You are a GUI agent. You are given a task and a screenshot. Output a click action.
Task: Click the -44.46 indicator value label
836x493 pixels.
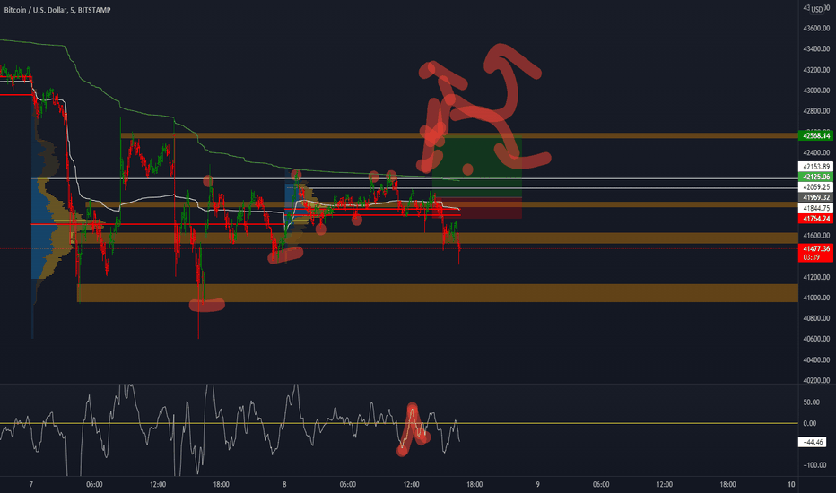pyautogui.click(x=813, y=442)
